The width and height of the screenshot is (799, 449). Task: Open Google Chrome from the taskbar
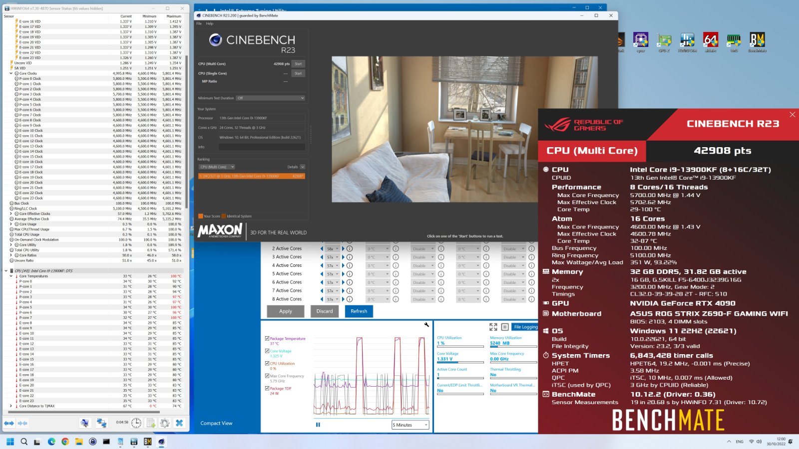(x=65, y=442)
